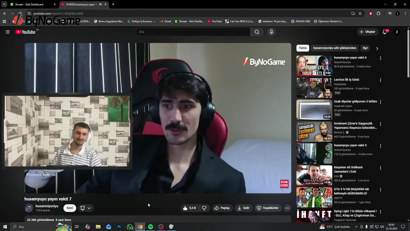The height and width of the screenshot is (231, 410).
Task: Open the account avatar menu
Action: pyautogui.click(x=397, y=32)
